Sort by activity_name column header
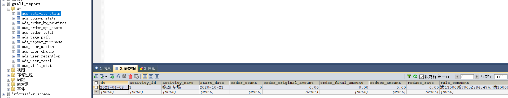 (x=180, y=83)
